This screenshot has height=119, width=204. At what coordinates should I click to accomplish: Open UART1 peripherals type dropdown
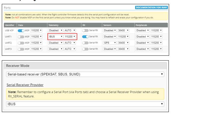[142, 37]
